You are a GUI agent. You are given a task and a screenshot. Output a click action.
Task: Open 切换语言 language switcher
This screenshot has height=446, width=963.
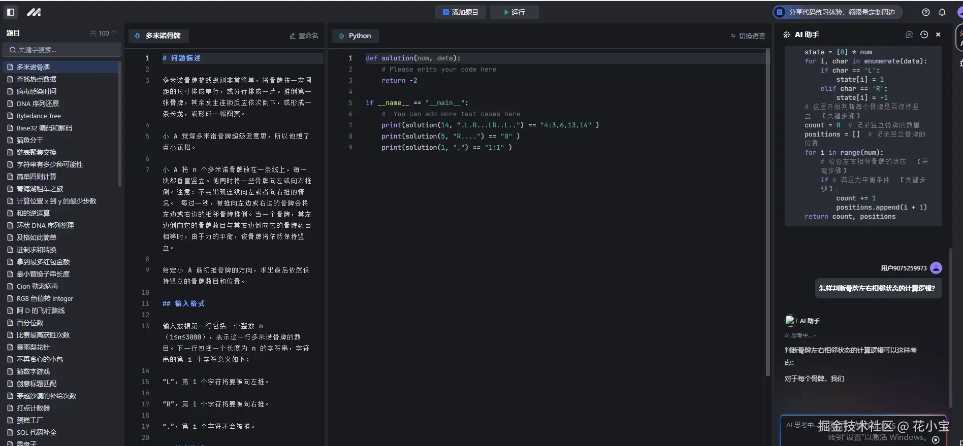point(748,36)
